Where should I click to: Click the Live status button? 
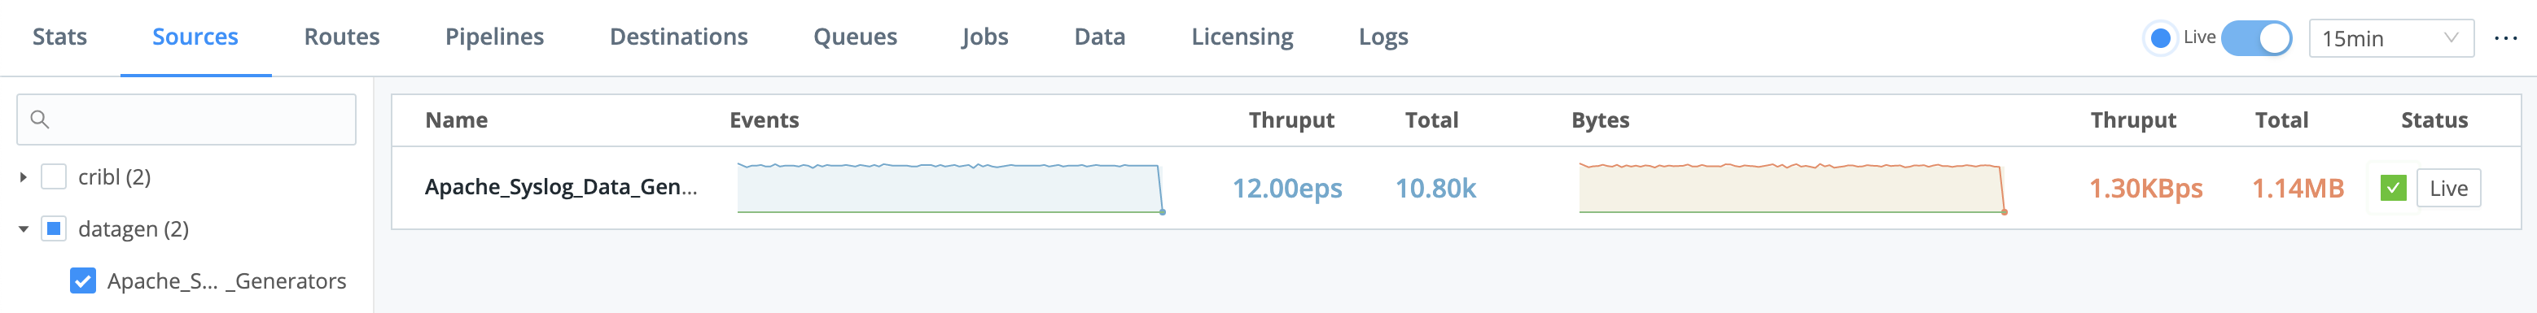click(x=2448, y=188)
